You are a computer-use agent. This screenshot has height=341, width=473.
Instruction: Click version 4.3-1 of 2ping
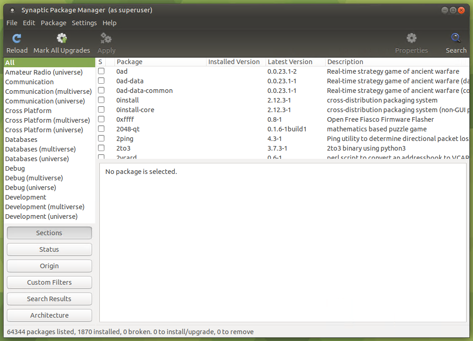[x=275, y=139]
